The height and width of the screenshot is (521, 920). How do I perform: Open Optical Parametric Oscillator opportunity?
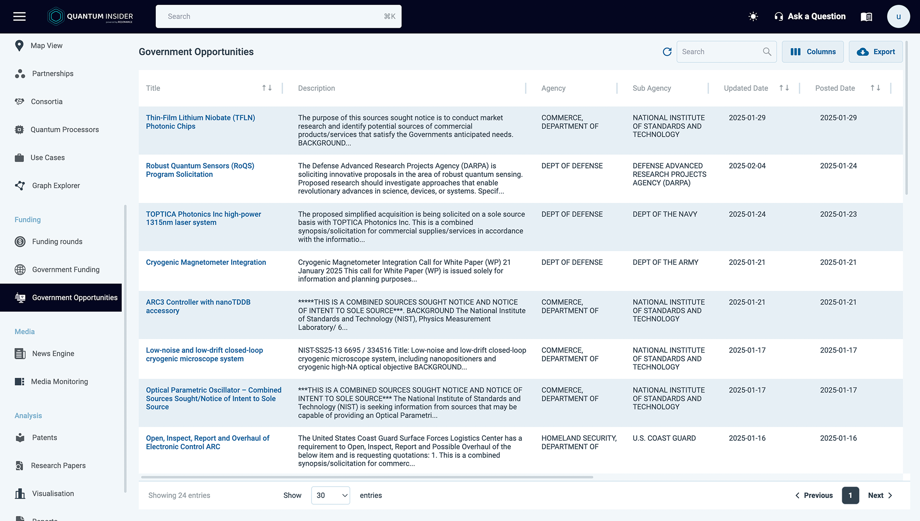(214, 398)
